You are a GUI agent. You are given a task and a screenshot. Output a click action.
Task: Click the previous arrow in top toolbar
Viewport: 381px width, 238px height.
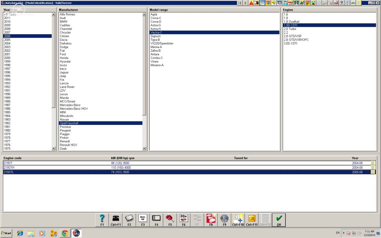pyautogui.click(x=246, y=3)
